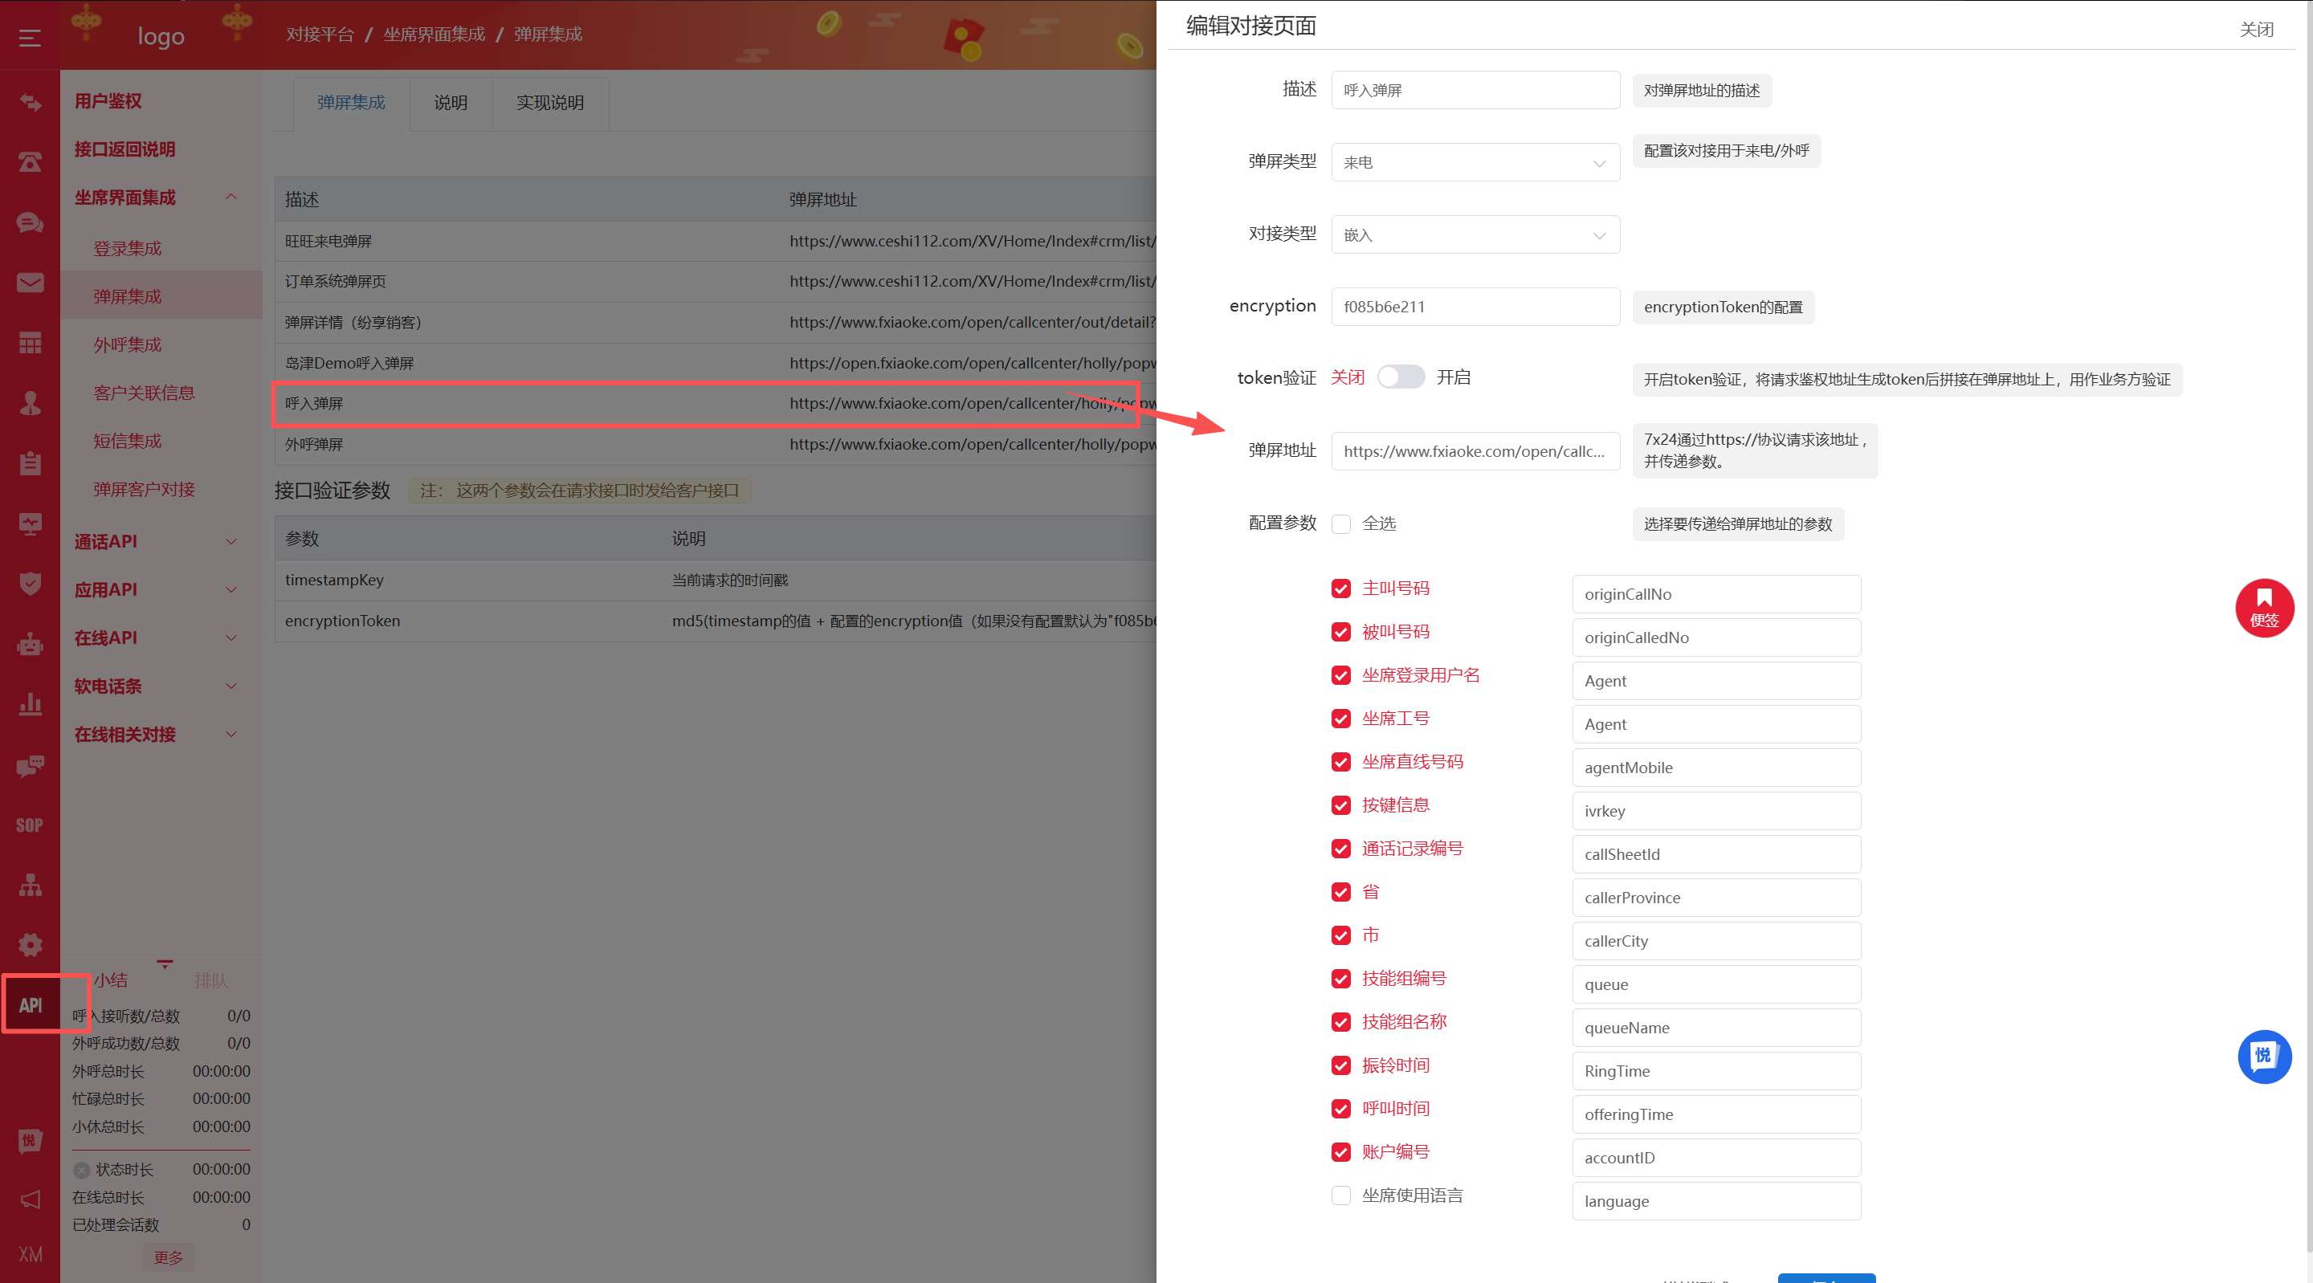Open the mail envelope icon in the sidebar
The image size is (2313, 1283).
tap(30, 283)
